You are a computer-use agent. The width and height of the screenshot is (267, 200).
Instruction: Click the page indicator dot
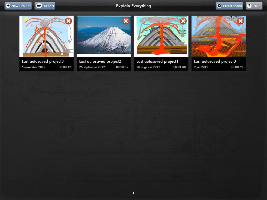pyautogui.click(x=133, y=193)
